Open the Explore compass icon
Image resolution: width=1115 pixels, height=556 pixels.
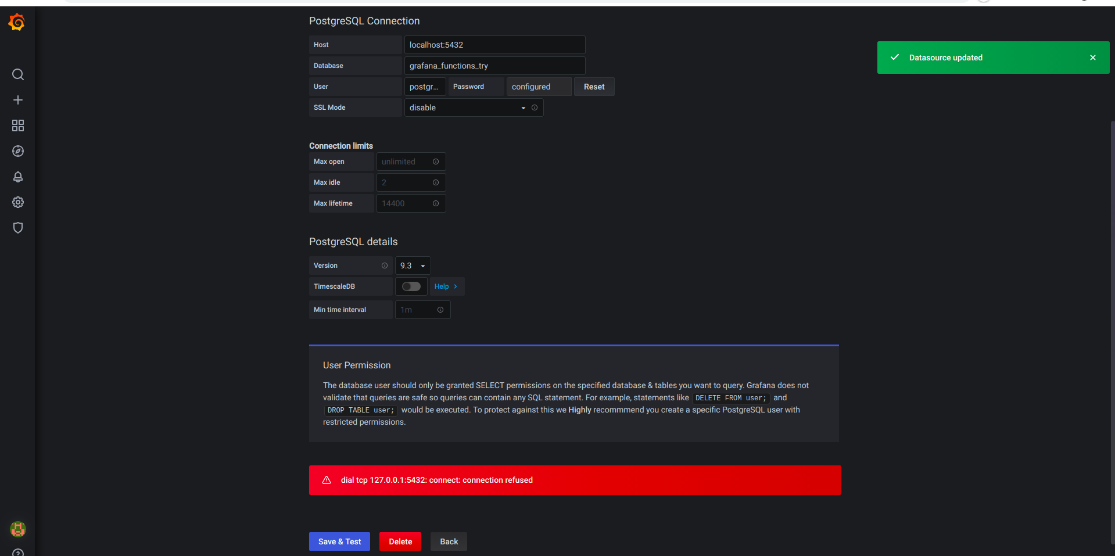pos(18,151)
